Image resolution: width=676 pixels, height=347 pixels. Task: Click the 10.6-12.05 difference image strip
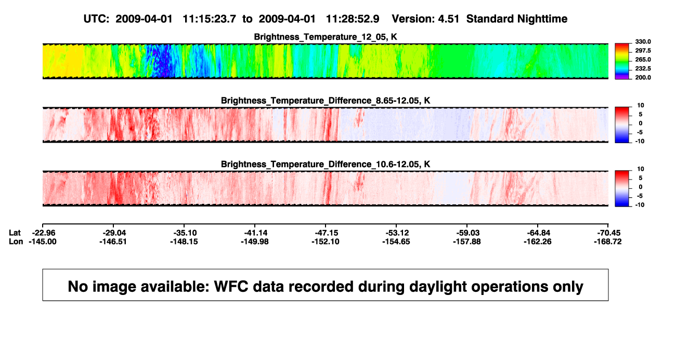point(326,188)
